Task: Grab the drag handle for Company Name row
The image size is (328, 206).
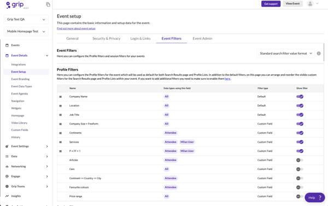Action: tap(61, 97)
